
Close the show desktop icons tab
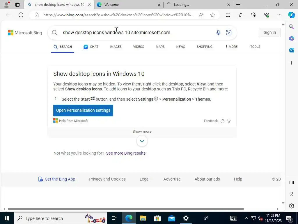pos(89,5)
